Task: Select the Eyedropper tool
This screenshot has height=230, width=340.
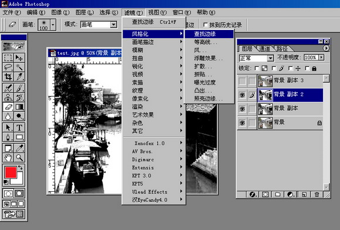Action: click(x=19, y=148)
